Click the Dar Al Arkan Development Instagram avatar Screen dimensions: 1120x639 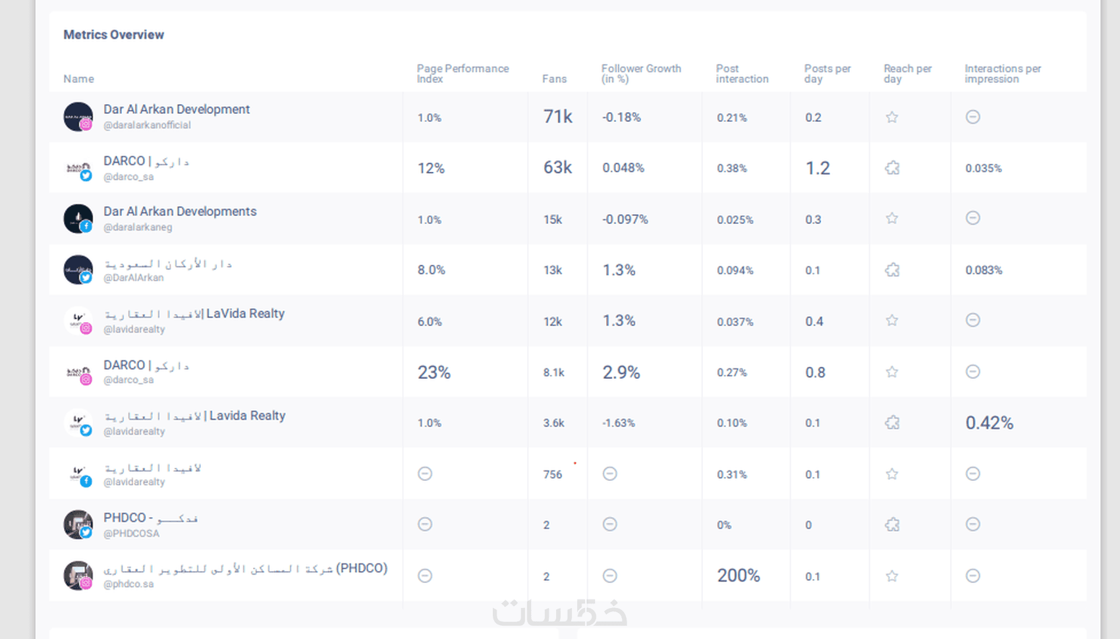[x=78, y=117]
